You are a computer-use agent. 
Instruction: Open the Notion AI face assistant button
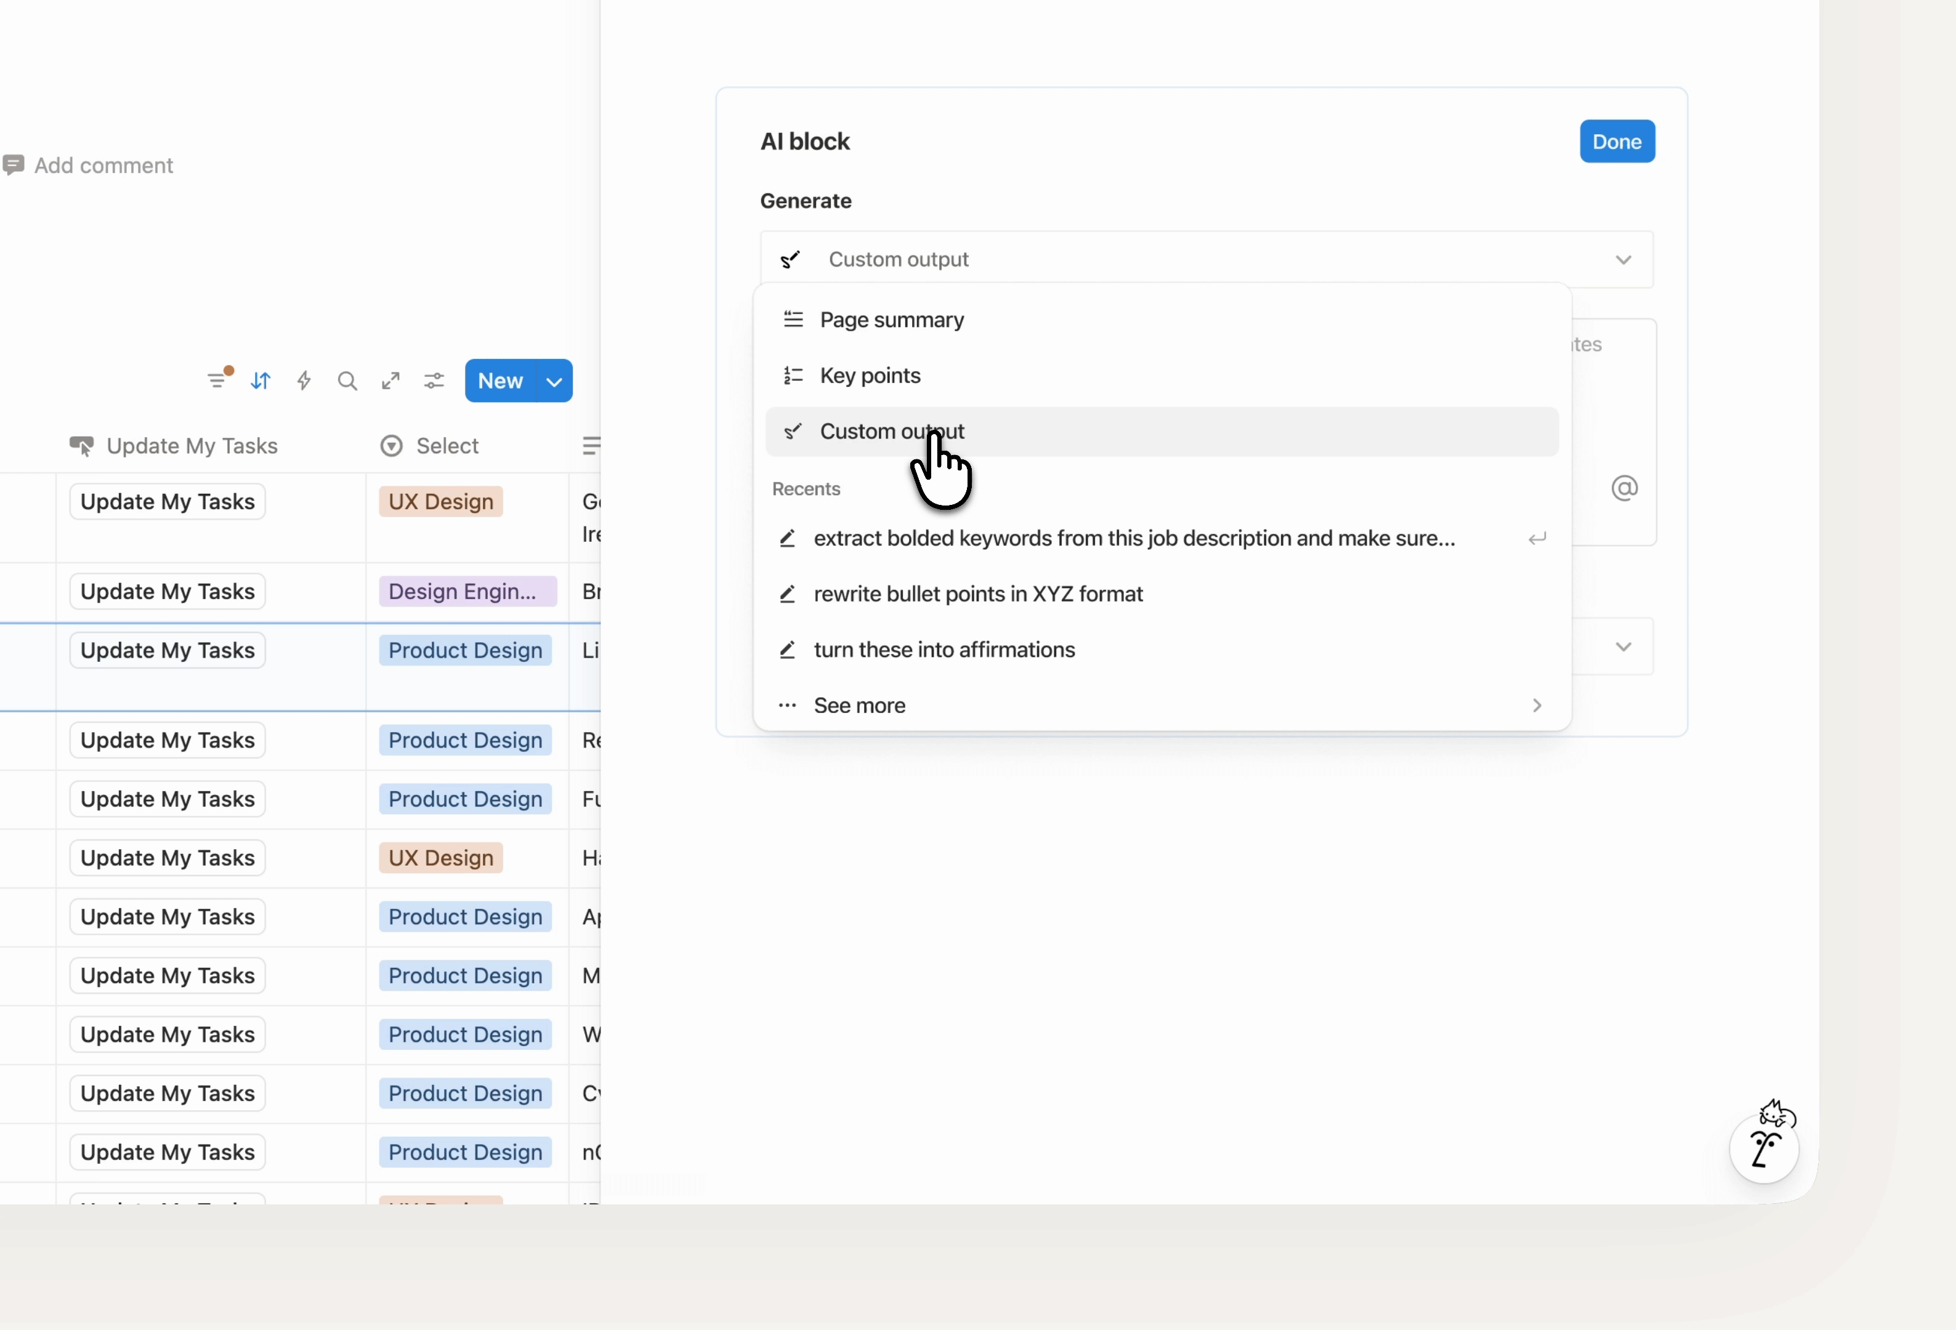(x=1764, y=1148)
